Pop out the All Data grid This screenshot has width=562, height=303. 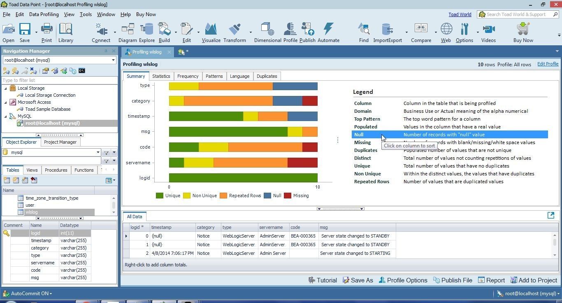click(551, 215)
